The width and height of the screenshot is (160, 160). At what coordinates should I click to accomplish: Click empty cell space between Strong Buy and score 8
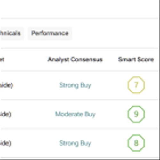click(109, 143)
